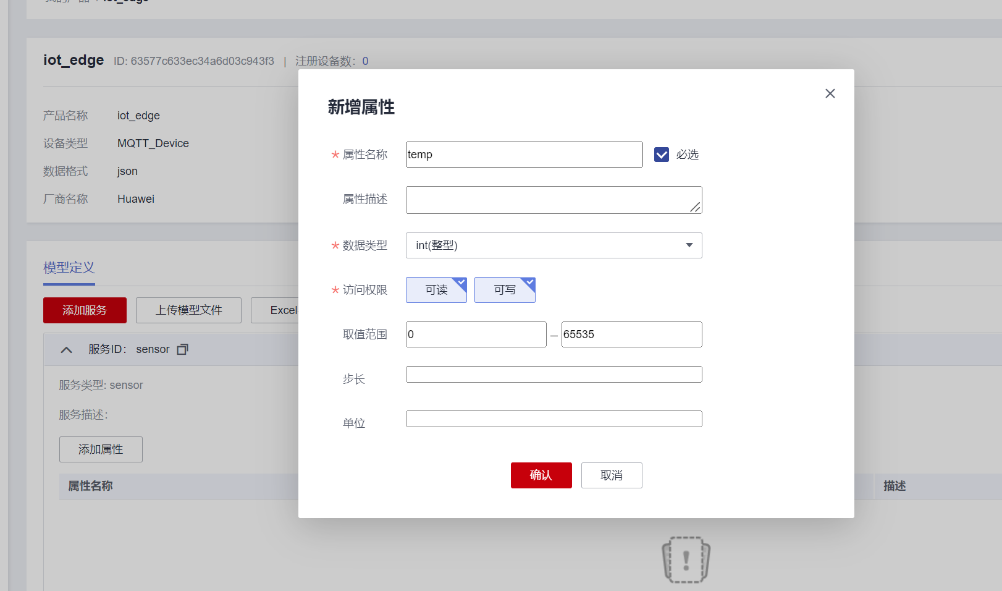1002x591 pixels.
Task: Click the minimum value field showing 0
Action: tap(476, 334)
